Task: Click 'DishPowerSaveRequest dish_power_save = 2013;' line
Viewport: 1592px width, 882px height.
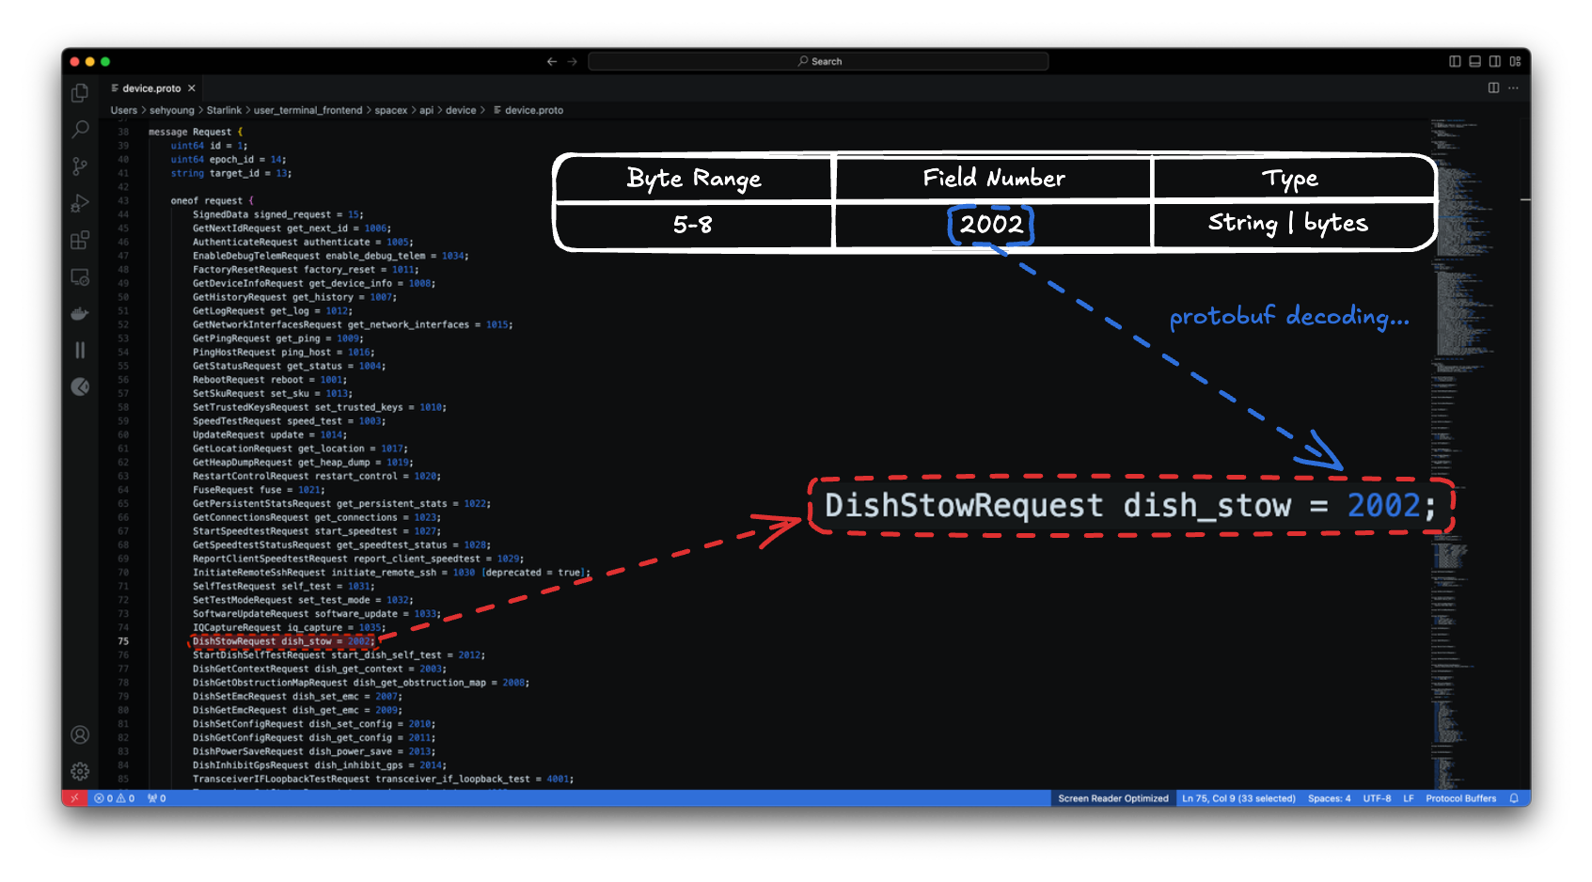Action: 314,751
